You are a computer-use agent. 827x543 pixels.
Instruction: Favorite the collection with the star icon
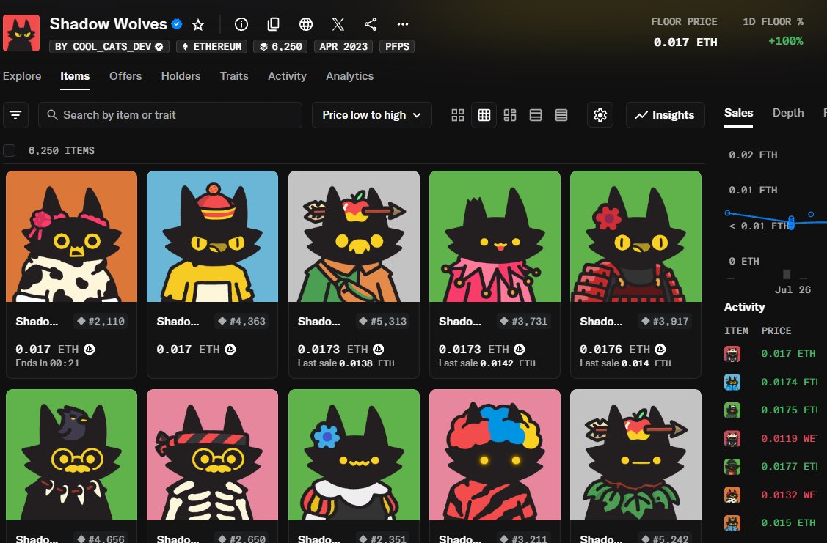point(198,24)
